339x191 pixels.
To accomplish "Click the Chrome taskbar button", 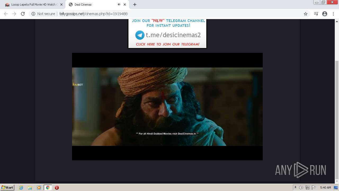I will [48, 188].
